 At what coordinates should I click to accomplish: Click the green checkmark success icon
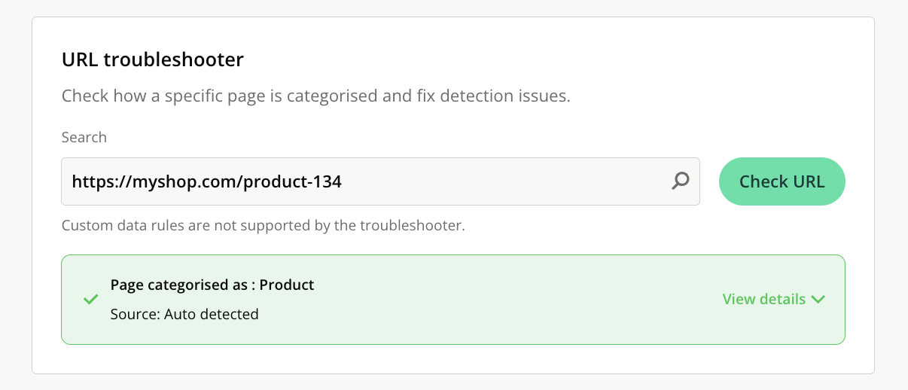tap(90, 300)
